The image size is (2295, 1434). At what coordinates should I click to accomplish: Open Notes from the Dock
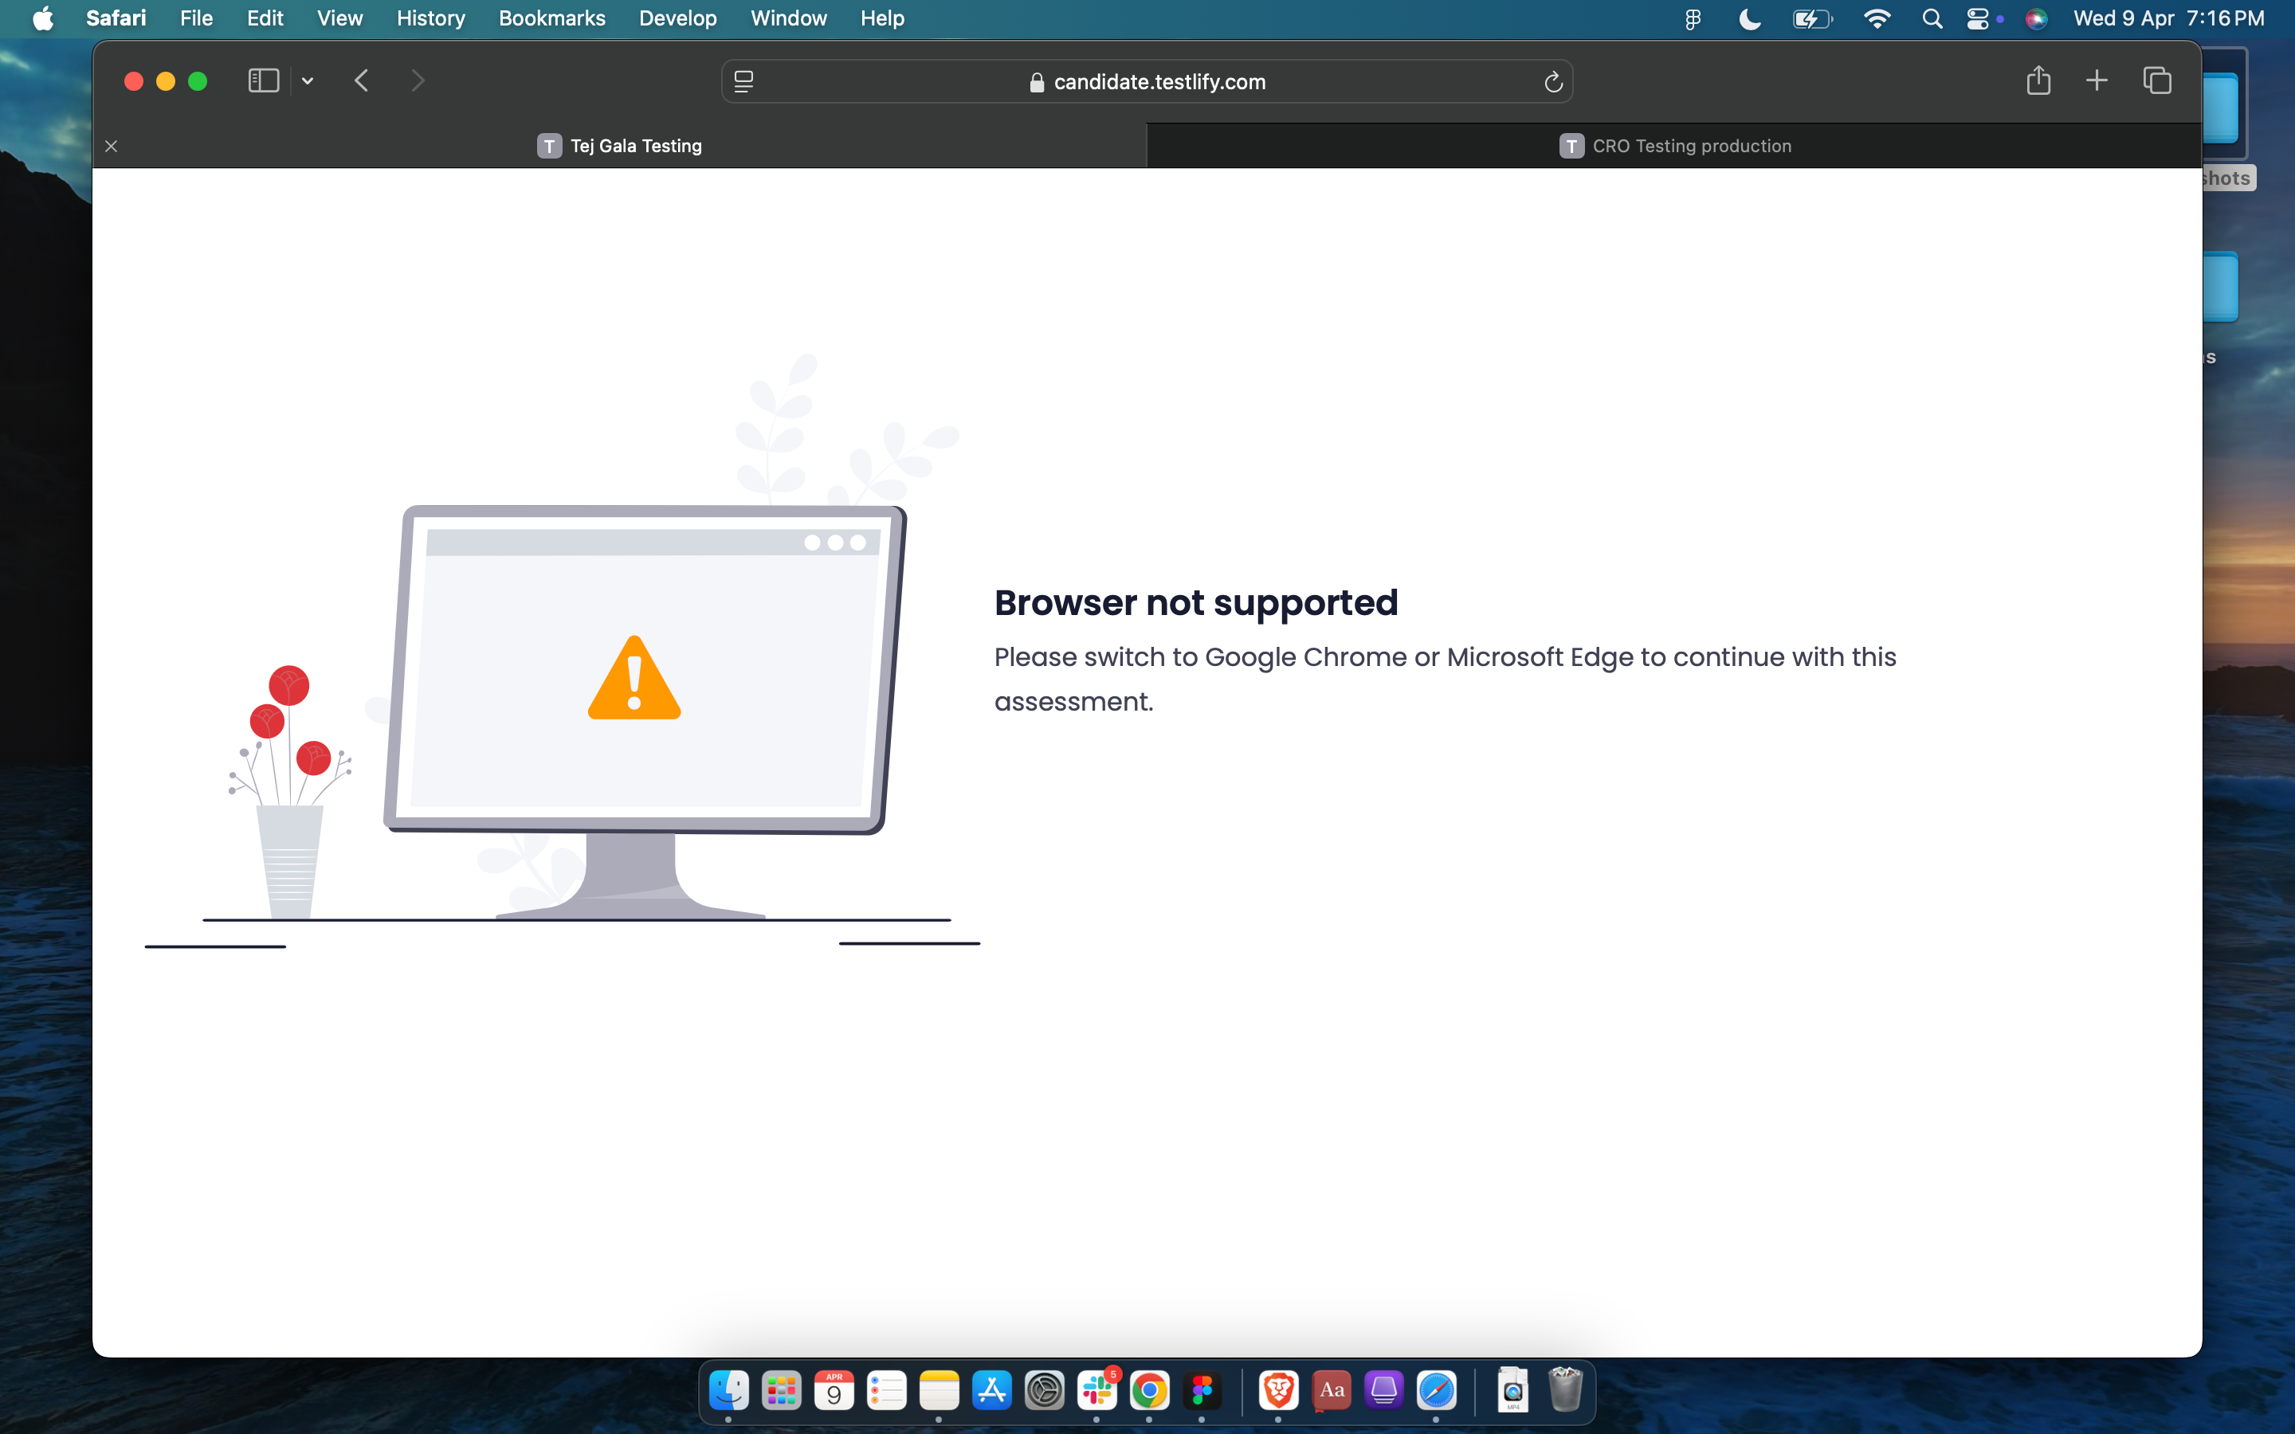tap(939, 1390)
